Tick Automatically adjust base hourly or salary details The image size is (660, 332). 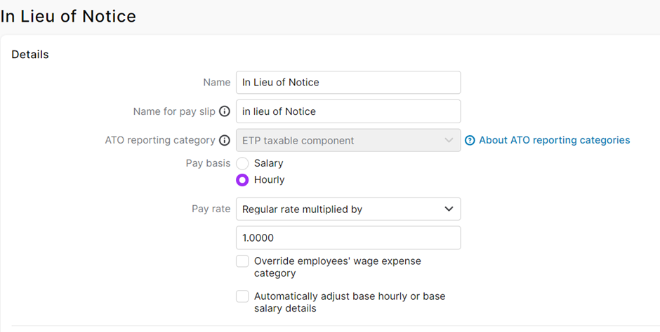pos(242,296)
